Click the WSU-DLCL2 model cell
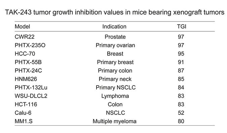 click(x=31, y=96)
